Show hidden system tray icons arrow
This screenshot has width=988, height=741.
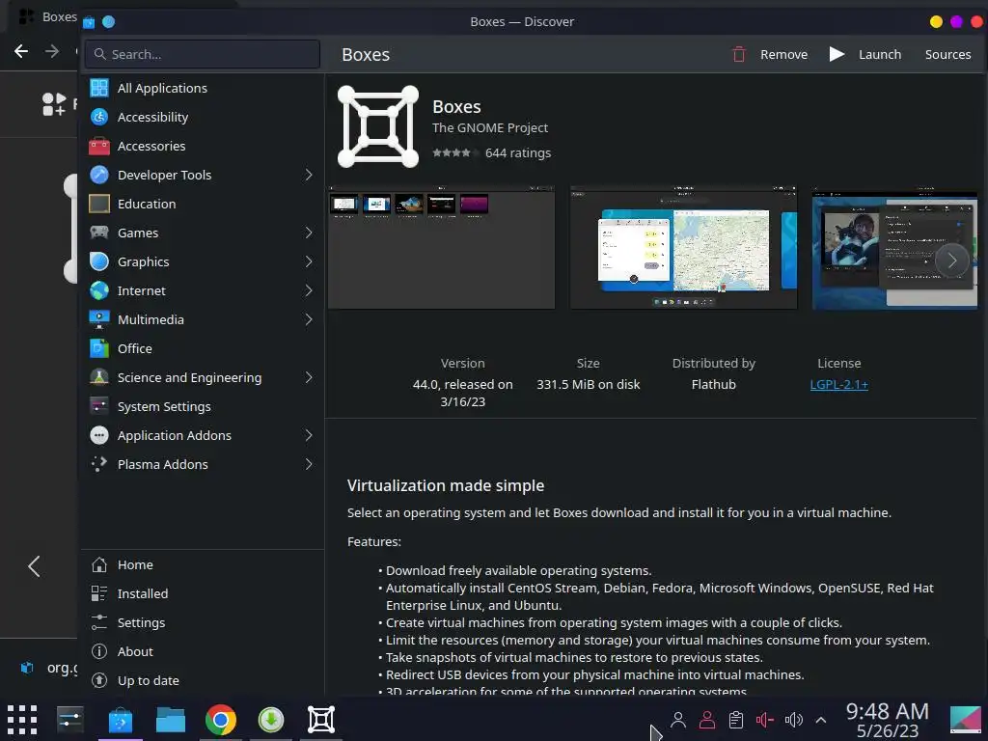point(821,720)
